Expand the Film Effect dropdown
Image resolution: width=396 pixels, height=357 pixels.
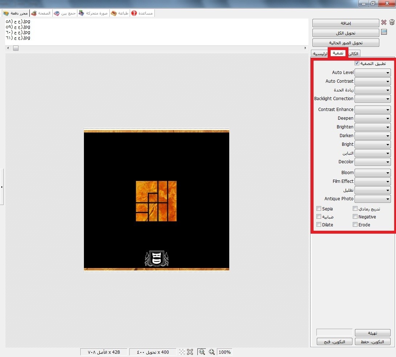coord(372,181)
